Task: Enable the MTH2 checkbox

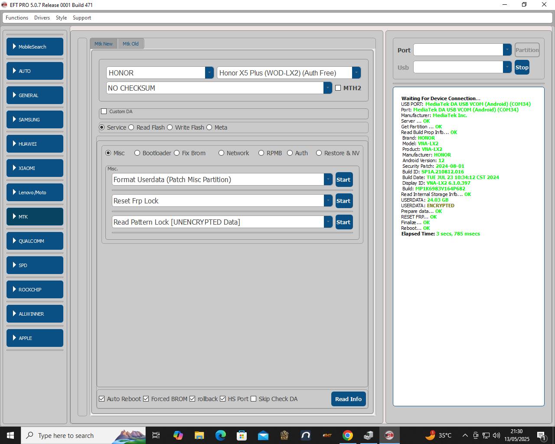Action: [x=338, y=88]
